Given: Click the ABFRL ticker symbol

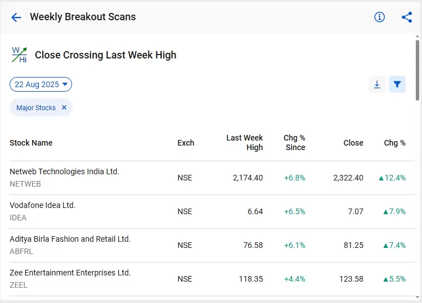Looking at the screenshot, I should click(21, 251).
